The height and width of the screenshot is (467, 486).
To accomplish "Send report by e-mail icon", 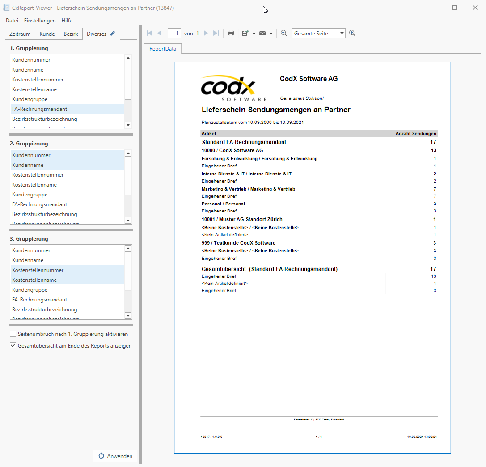I will [x=262, y=33].
